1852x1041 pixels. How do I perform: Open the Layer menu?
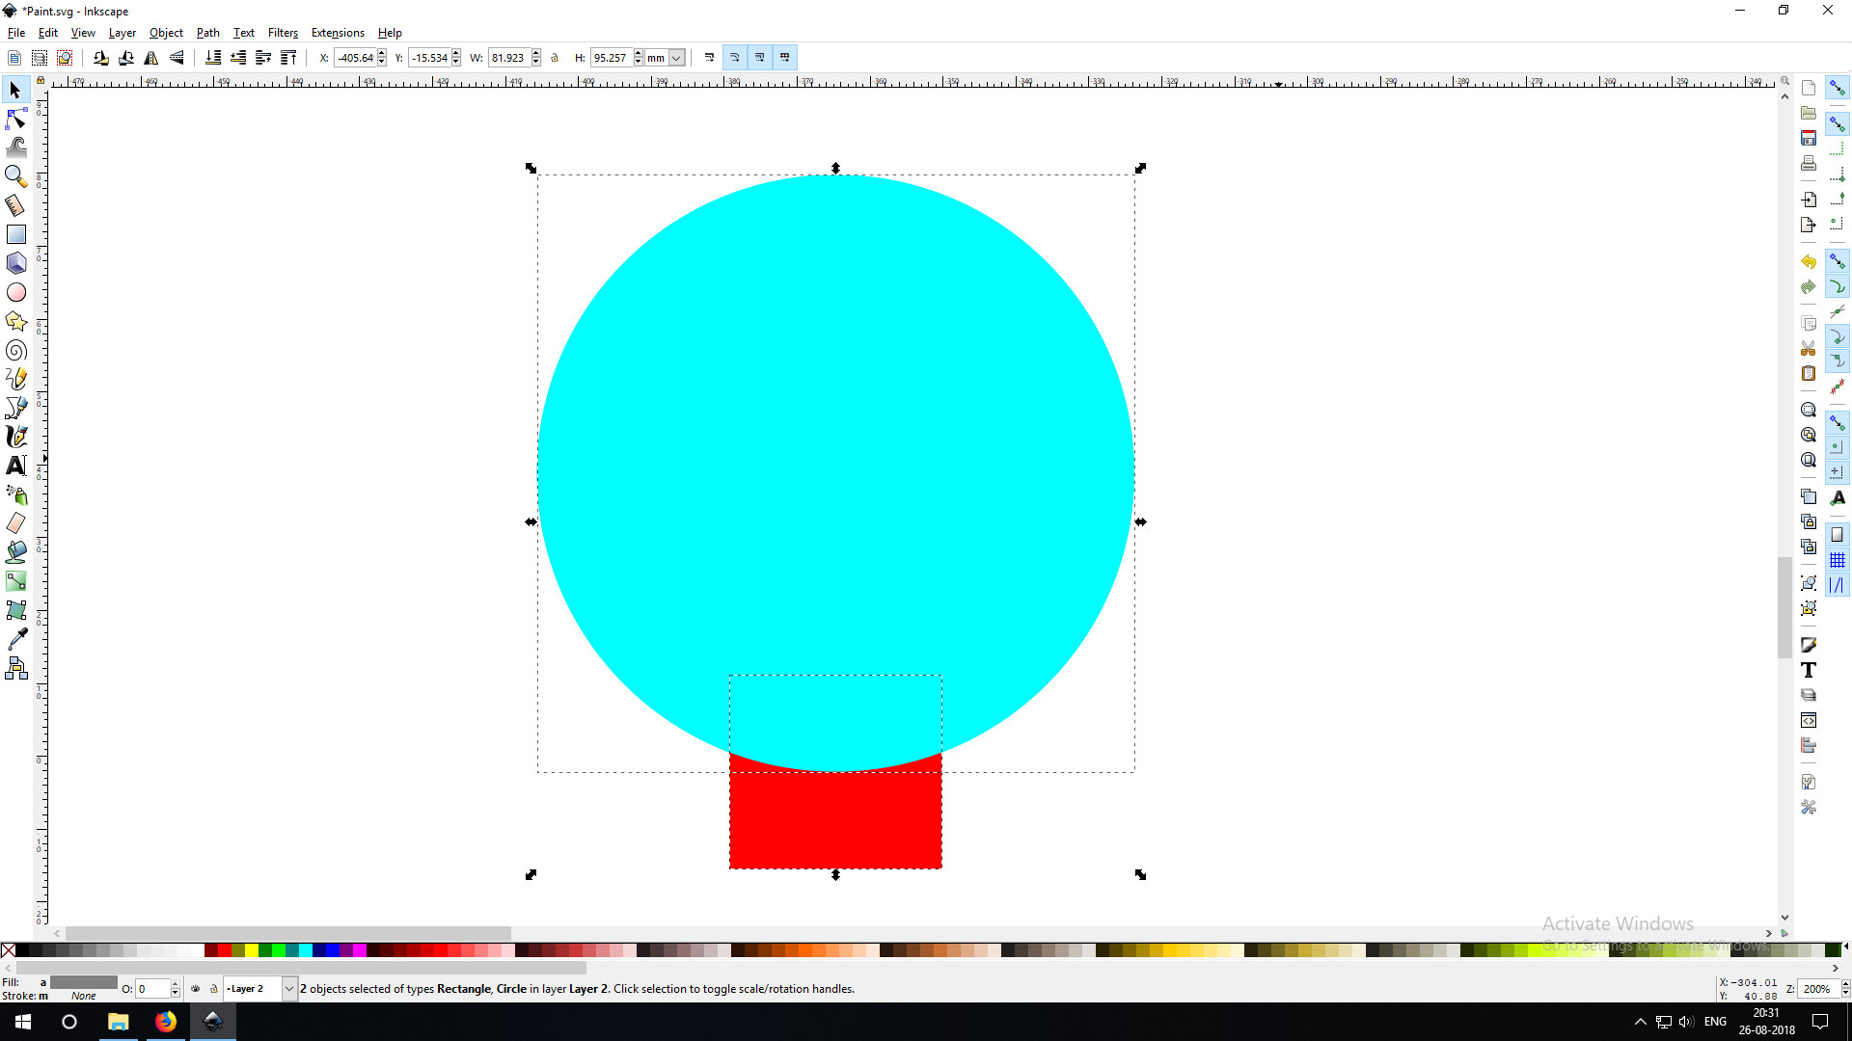(x=123, y=33)
